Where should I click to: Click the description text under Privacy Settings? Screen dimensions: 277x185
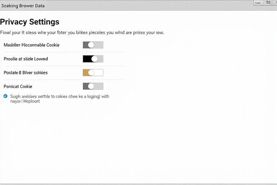tap(82, 33)
